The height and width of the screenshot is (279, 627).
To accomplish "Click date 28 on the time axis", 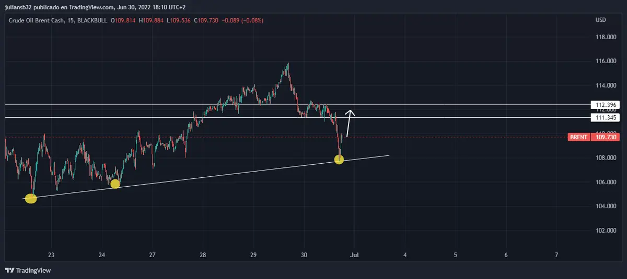I will [x=203, y=255].
